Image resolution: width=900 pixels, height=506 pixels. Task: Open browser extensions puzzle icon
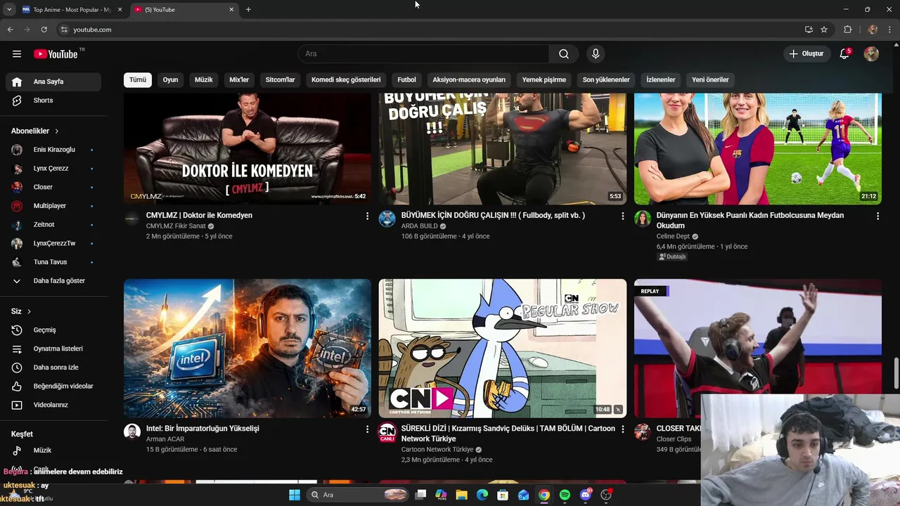[848, 30]
